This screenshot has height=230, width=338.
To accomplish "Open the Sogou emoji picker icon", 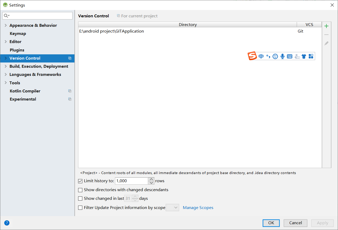I will [x=275, y=56].
